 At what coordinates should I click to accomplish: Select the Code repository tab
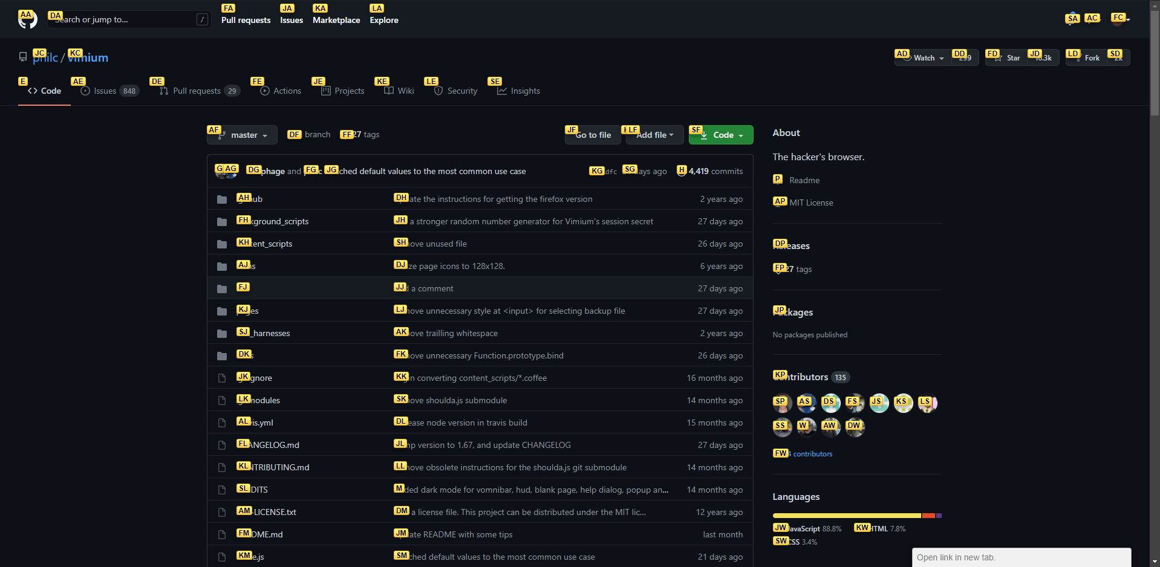pyautogui.click(x=44, y=91)
